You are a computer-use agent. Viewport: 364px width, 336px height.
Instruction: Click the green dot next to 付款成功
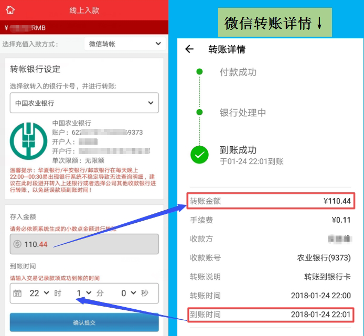199,72
